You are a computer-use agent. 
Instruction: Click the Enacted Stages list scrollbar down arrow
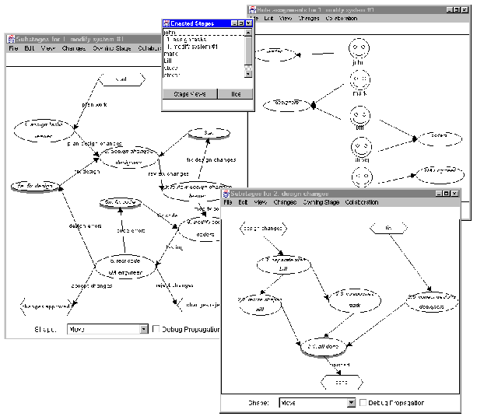click(x=249, y=74)
